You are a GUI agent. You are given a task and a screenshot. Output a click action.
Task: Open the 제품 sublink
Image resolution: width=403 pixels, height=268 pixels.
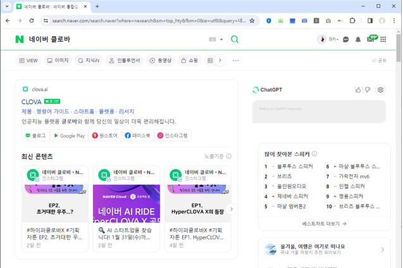tap(27, 112)
